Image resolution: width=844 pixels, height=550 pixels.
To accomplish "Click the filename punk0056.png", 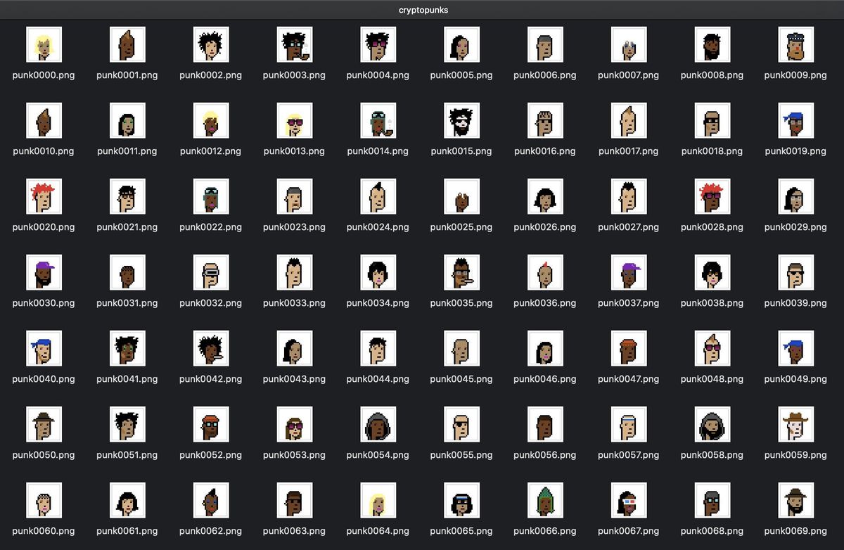I will [545, 455].
